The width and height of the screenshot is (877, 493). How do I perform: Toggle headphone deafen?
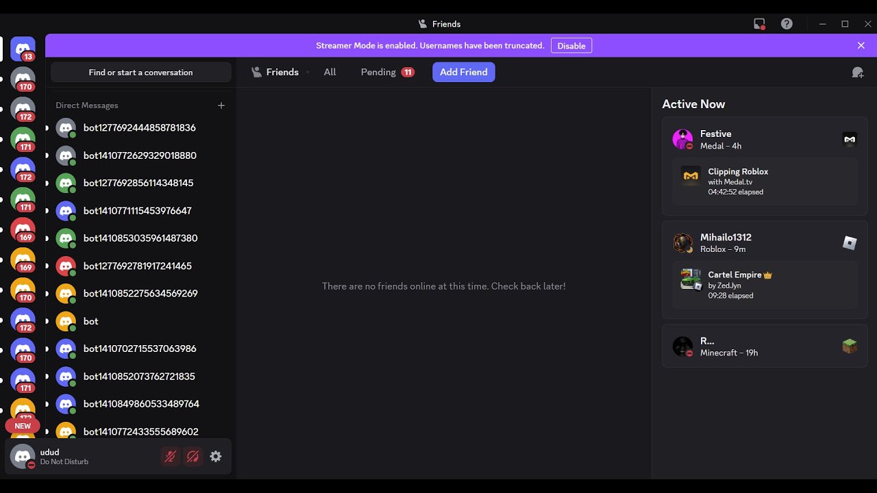[x=193, y=457]
